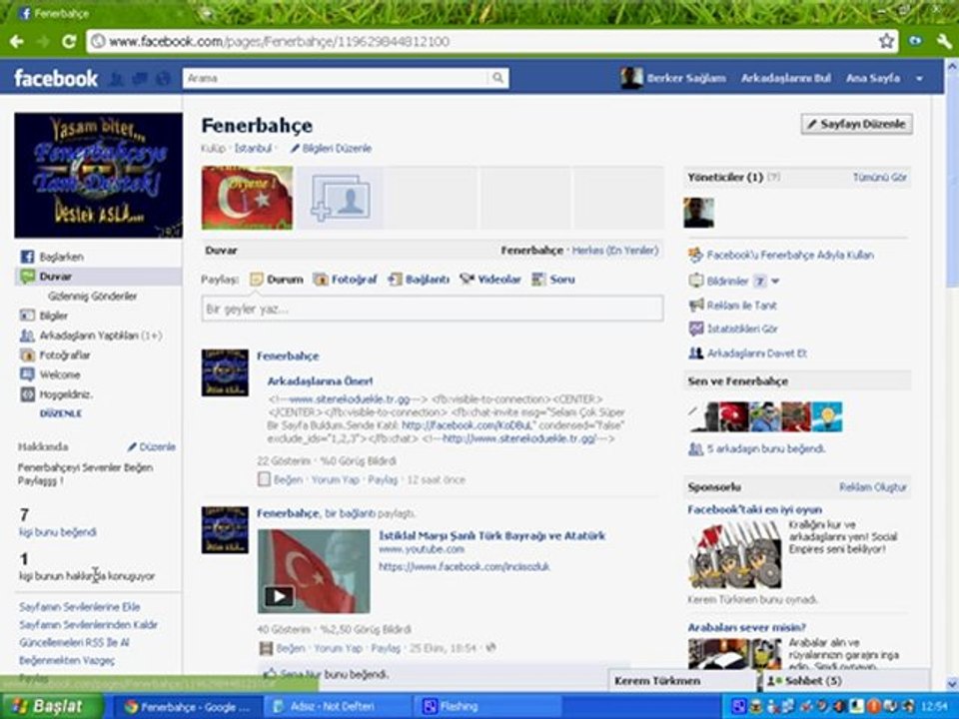Screen dimensions: 959x719
Task: Open notifications globe icon in header
Action: point(163,78)
